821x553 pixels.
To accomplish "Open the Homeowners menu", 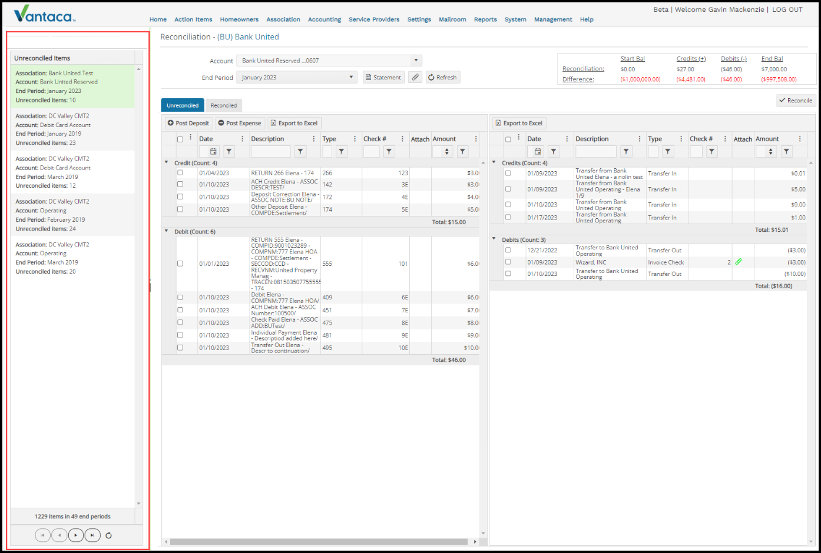I will pyautogui.click(x=239, y=19).
